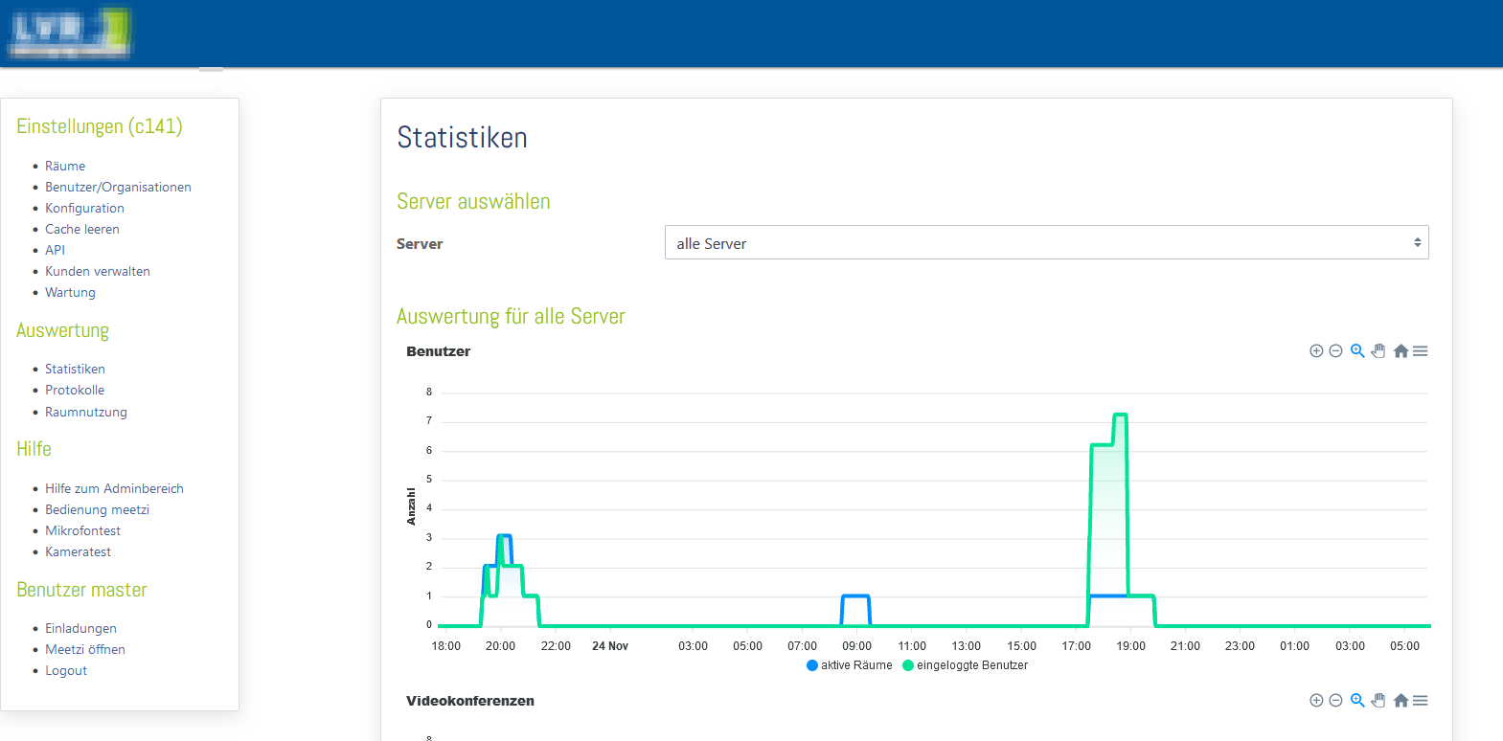Screen dimensions: 1503x741
Task: Open Benutzer/Organisationen settings
Action: coord(118,187)
